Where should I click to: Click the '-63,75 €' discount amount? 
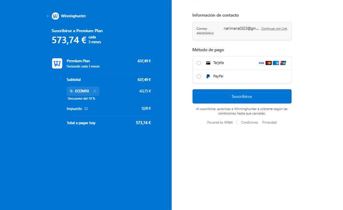click(x=145, y=91)
